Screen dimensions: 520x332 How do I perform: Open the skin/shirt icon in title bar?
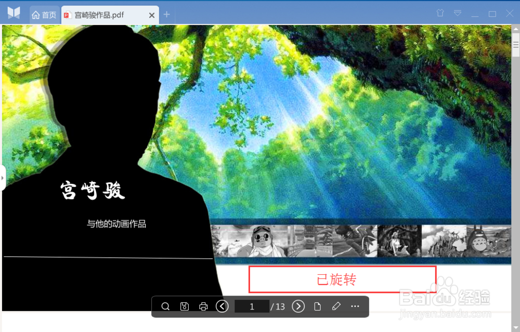440,13
